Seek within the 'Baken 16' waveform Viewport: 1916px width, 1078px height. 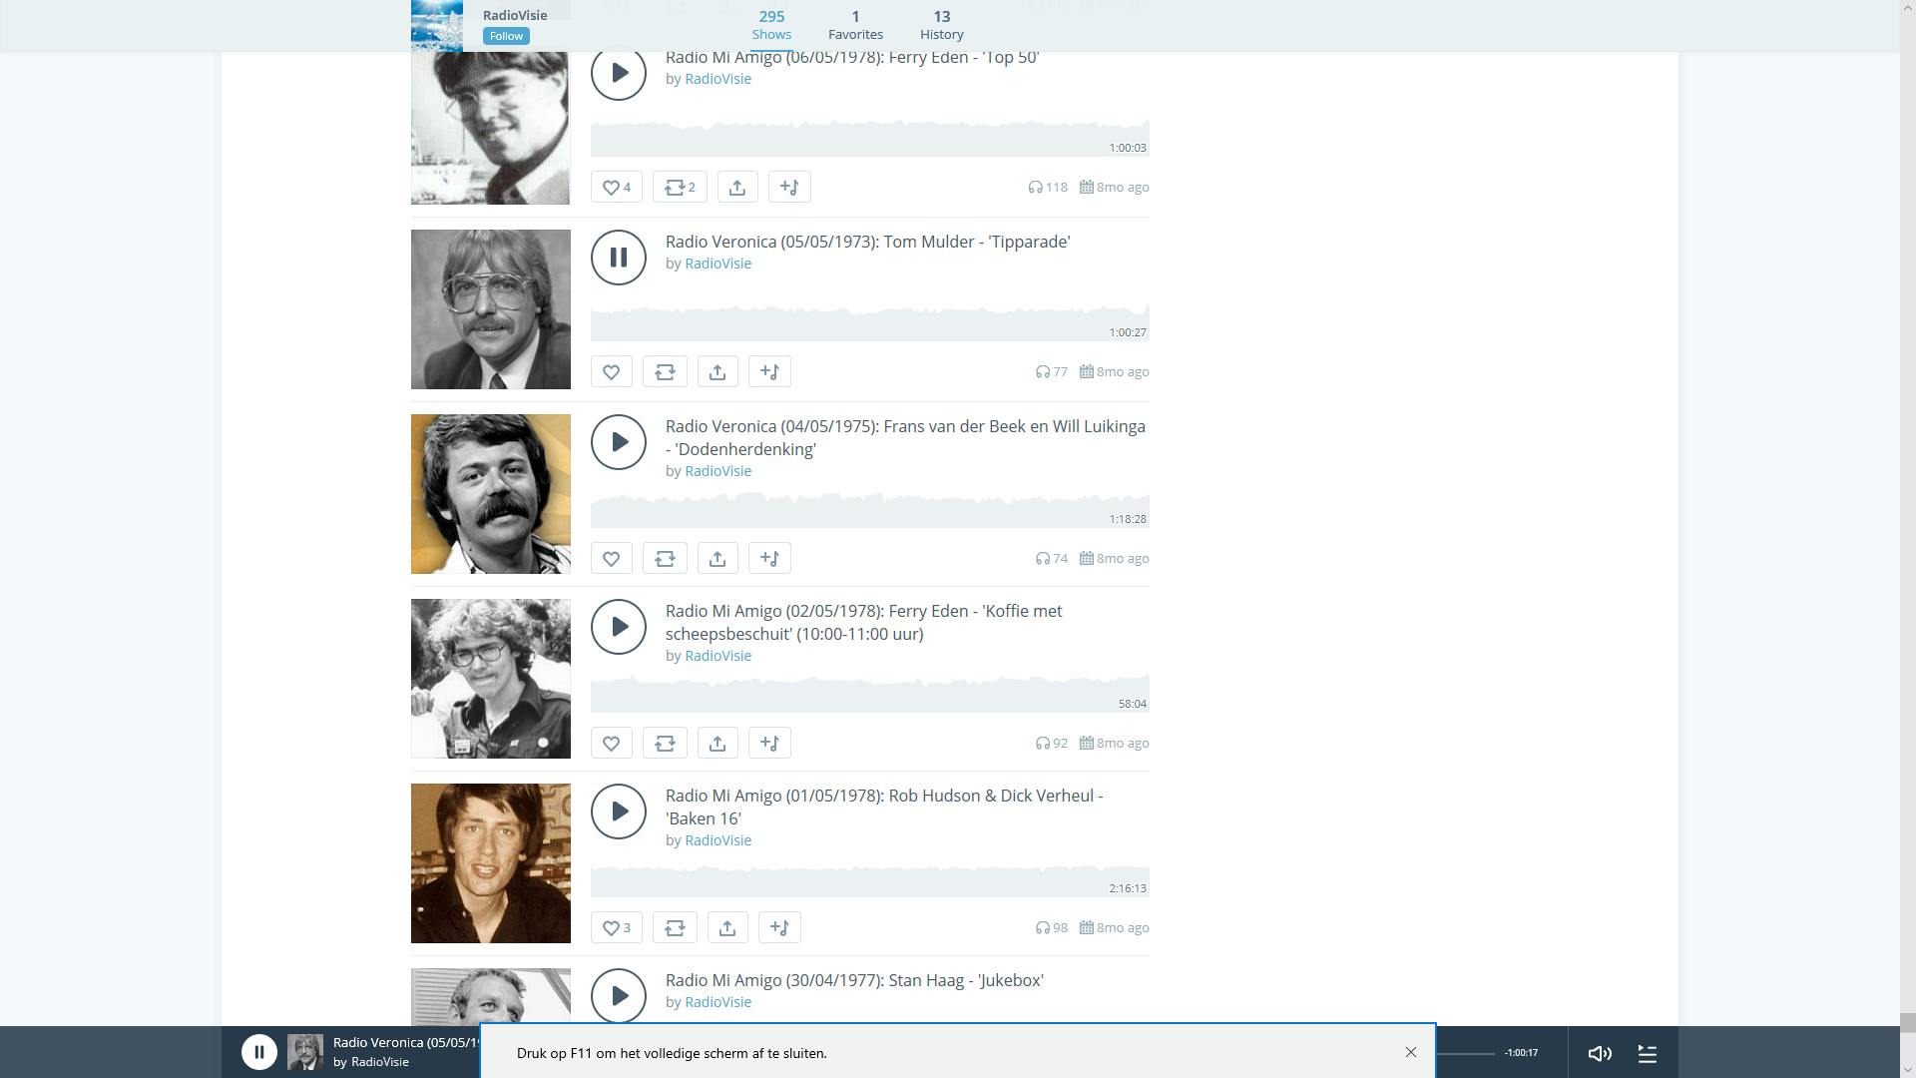point(868,882)
